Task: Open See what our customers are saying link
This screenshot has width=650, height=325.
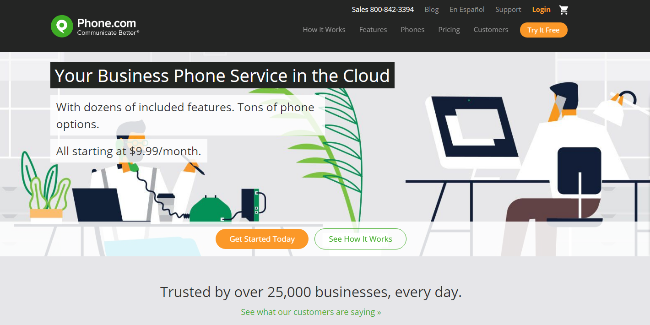Action: (x=311, y=312)
